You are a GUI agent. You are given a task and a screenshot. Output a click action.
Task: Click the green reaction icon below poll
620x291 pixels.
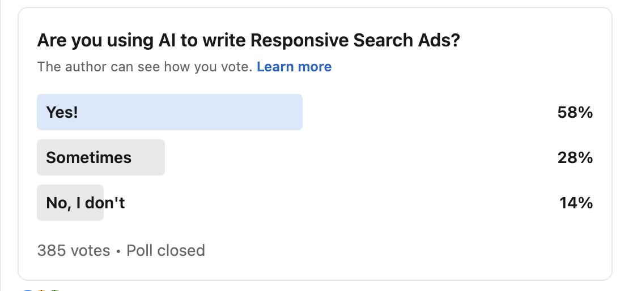[x=55, y=290]
